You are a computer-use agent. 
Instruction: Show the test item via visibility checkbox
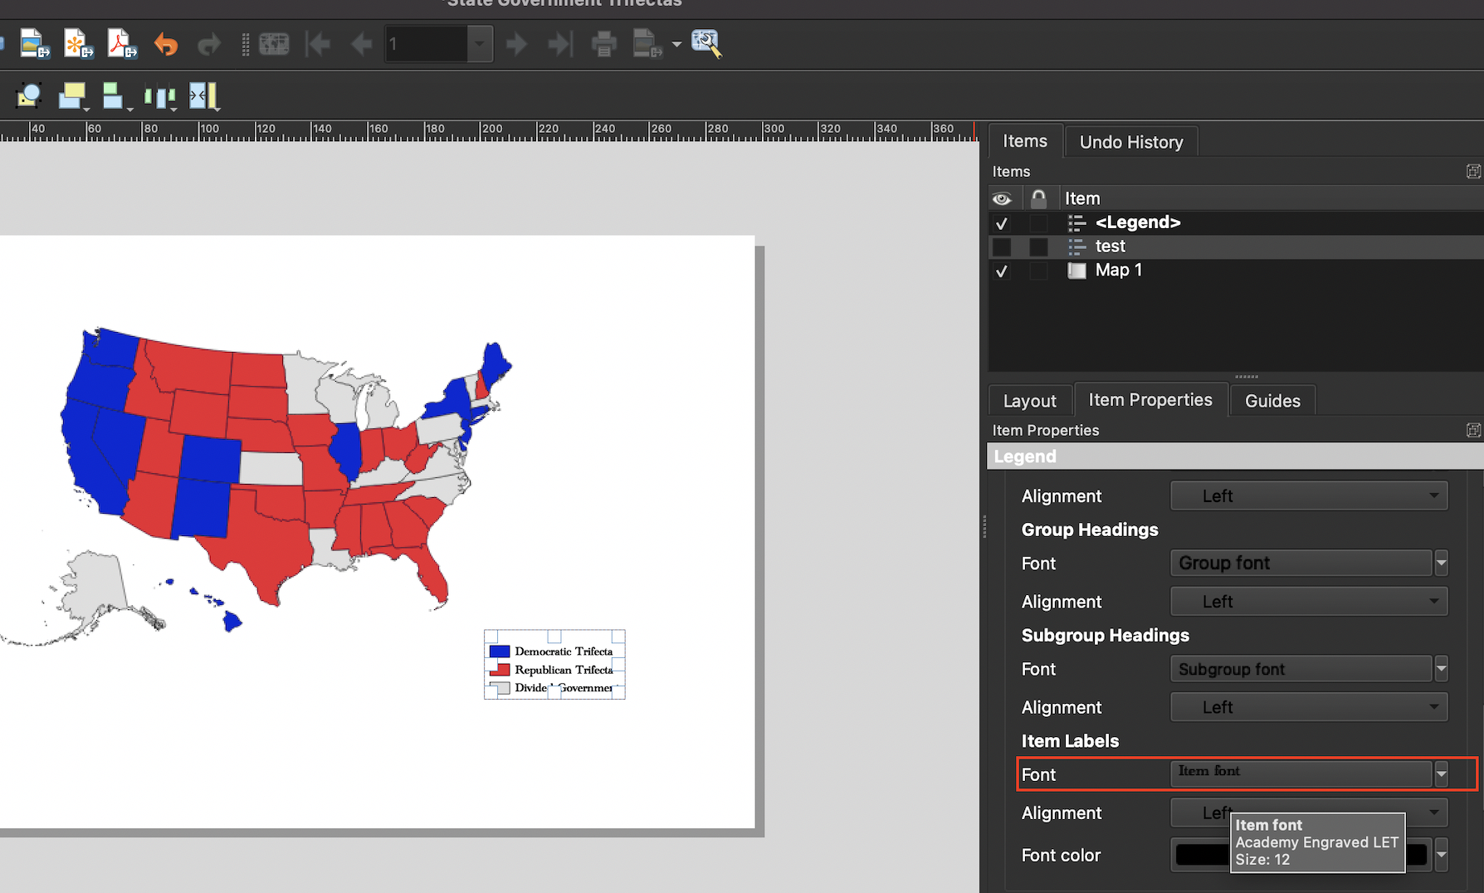pos(1002,246)
